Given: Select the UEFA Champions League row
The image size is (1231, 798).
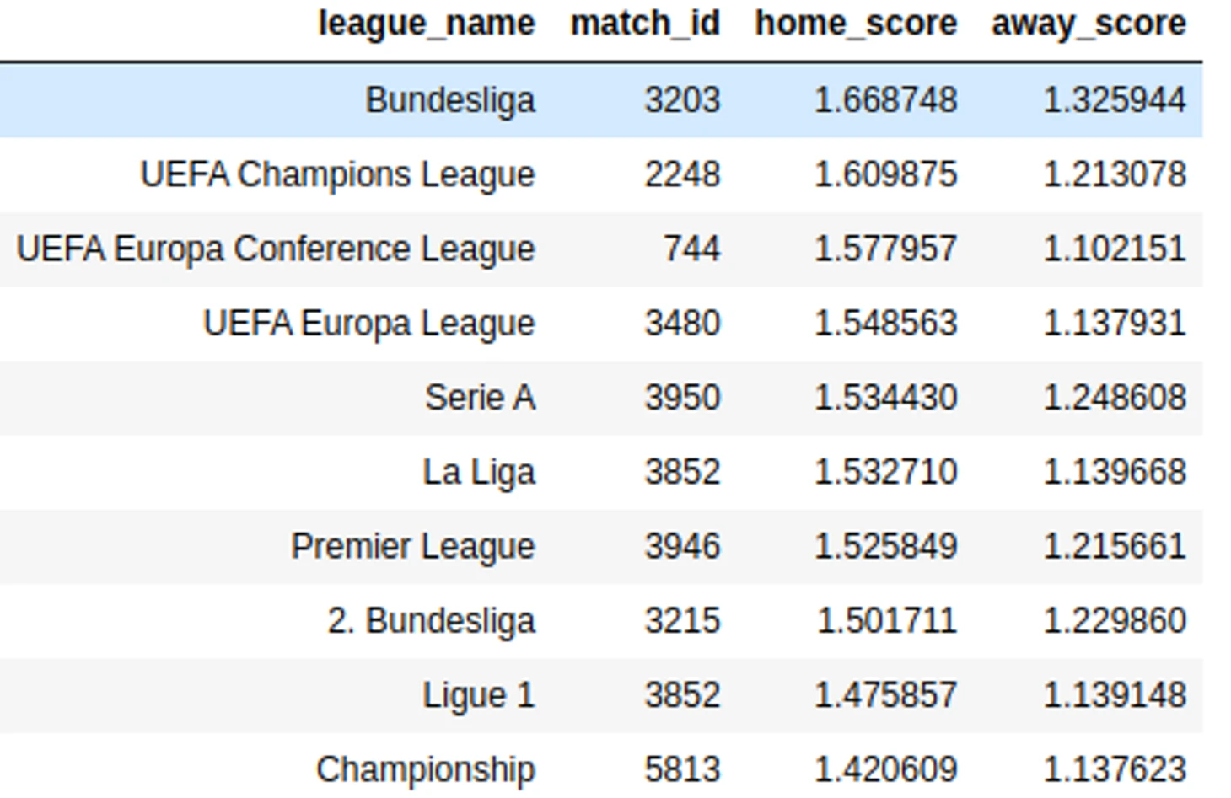Looking at the screenshot, I should coord(601,174).
